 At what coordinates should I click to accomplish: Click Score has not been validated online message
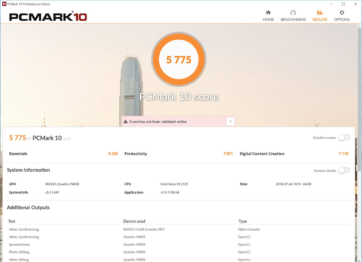[158, 122]
